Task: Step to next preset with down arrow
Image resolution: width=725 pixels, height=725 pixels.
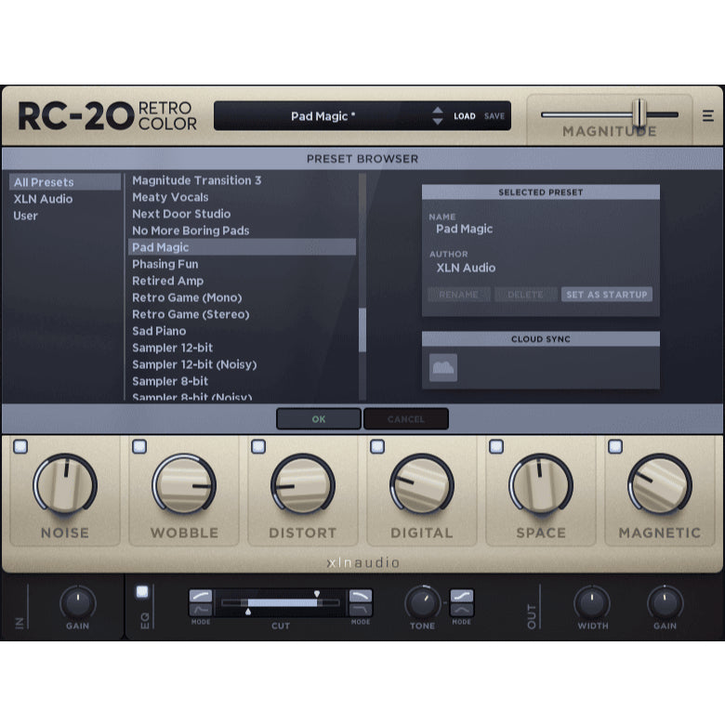Action: tap(438, 122)
